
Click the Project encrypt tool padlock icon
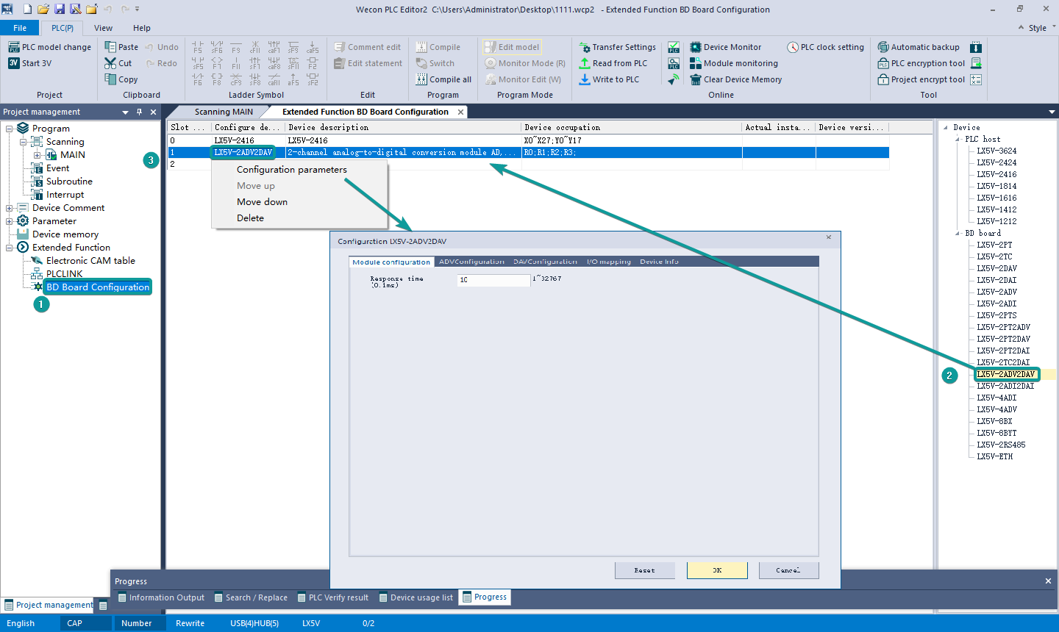883,79
